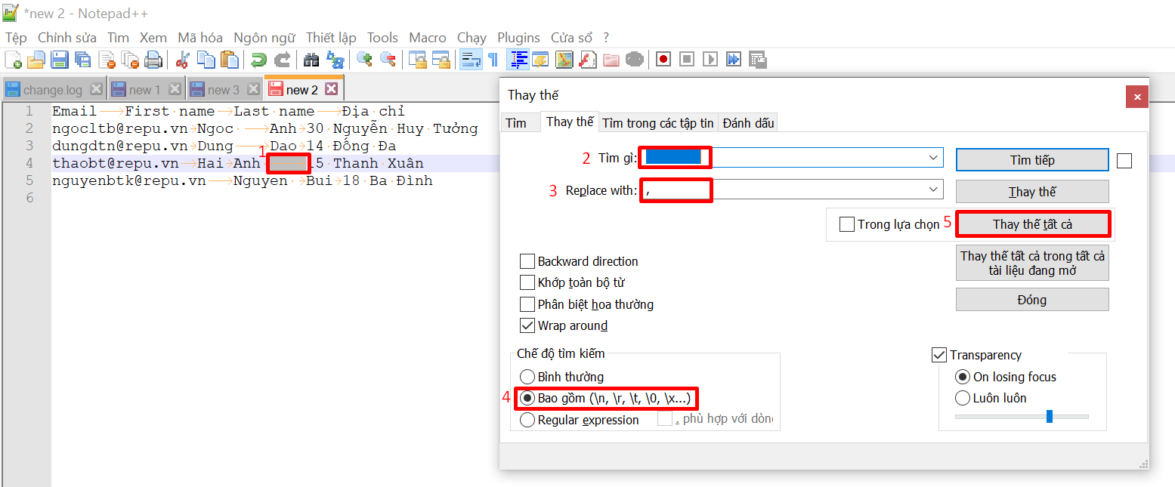Enable the Backward direction checkbox

click(527, 262)
